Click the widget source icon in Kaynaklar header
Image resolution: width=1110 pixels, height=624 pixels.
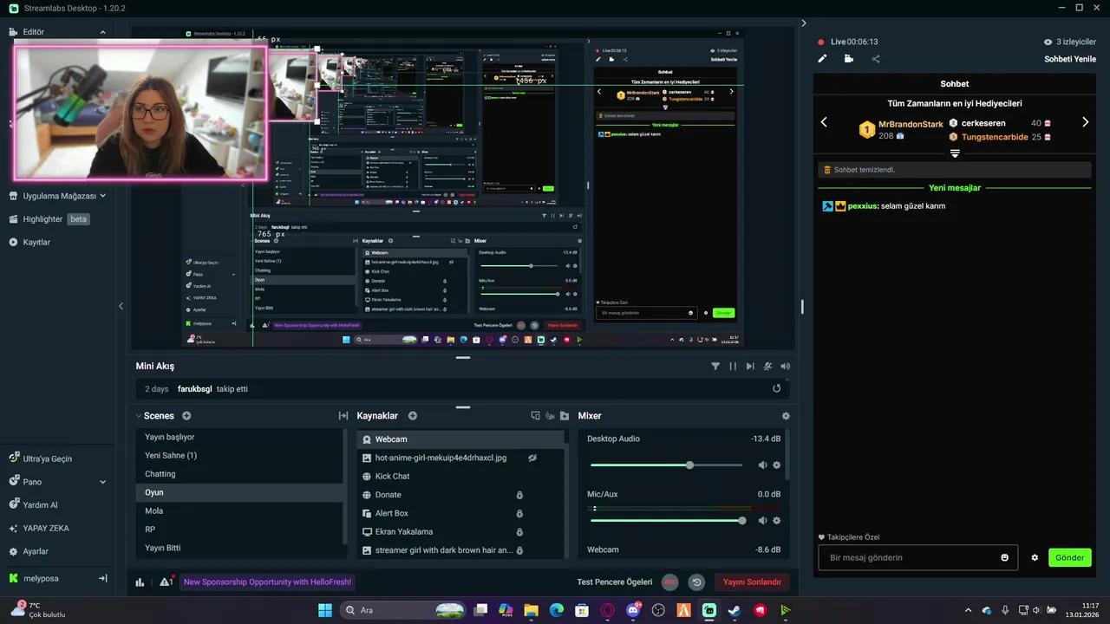click(535, 416)
